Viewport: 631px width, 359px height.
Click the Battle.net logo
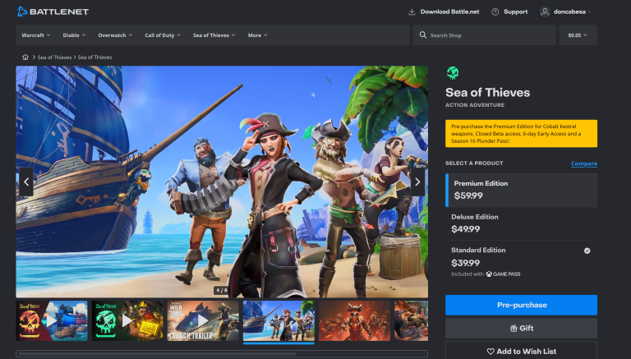coord(53,12)
